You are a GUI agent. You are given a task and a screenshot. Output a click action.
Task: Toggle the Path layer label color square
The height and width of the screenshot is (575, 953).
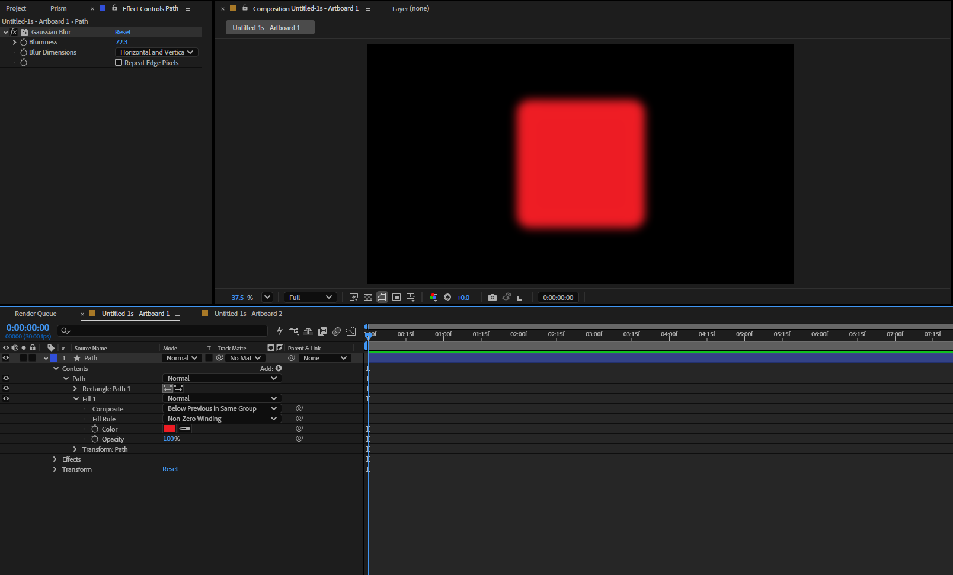coord(53,358)
